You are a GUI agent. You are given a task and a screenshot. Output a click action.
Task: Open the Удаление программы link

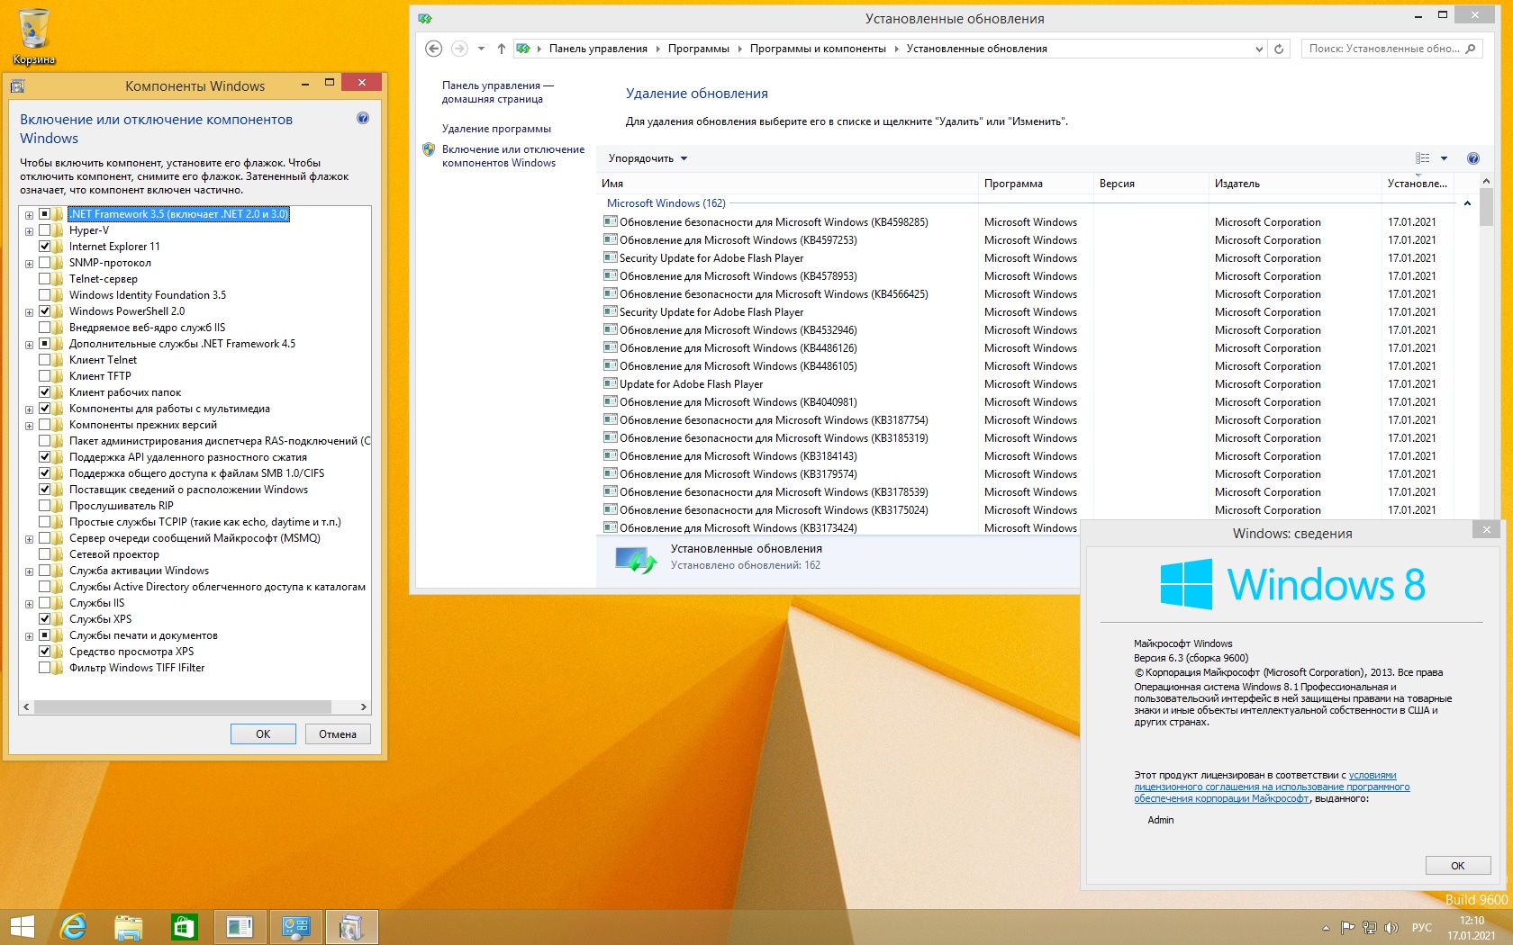496,129
